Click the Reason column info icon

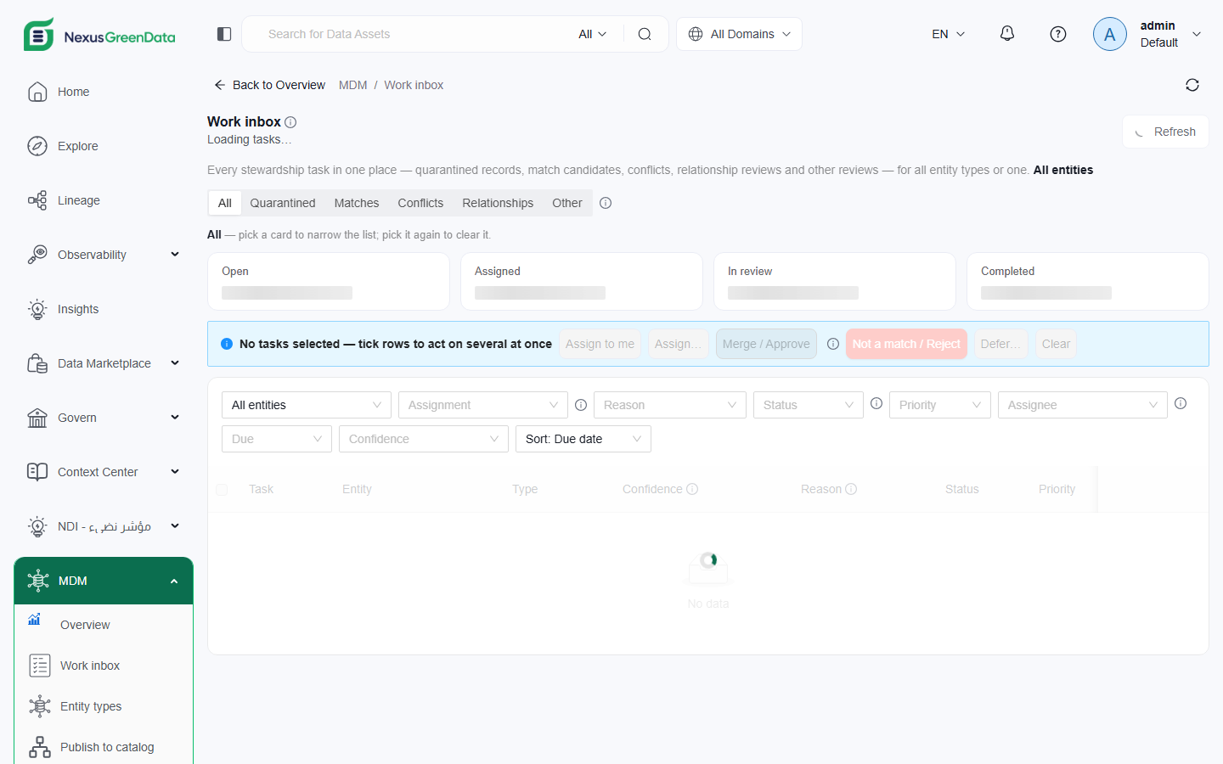pyautogui.click(x=851, y=489)
